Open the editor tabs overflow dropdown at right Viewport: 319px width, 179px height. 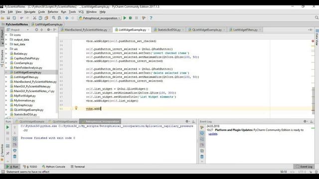coord(310,30)
